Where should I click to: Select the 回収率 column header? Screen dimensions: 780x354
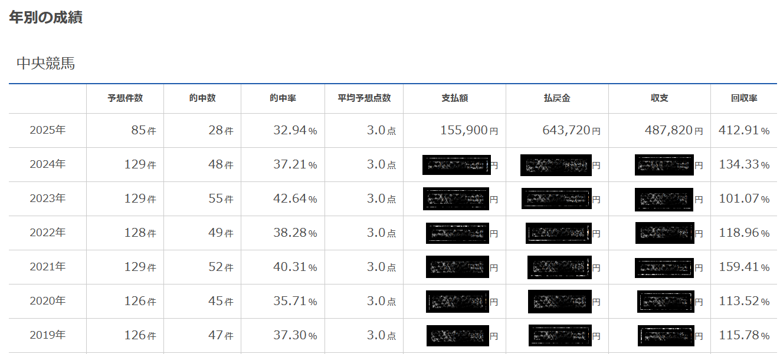point(744,98)
